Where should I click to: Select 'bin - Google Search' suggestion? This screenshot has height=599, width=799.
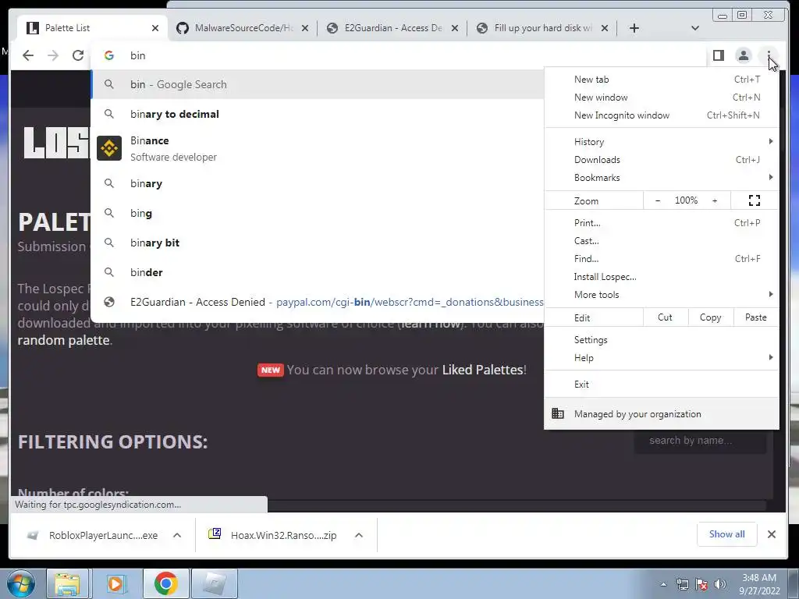point(318,84)
